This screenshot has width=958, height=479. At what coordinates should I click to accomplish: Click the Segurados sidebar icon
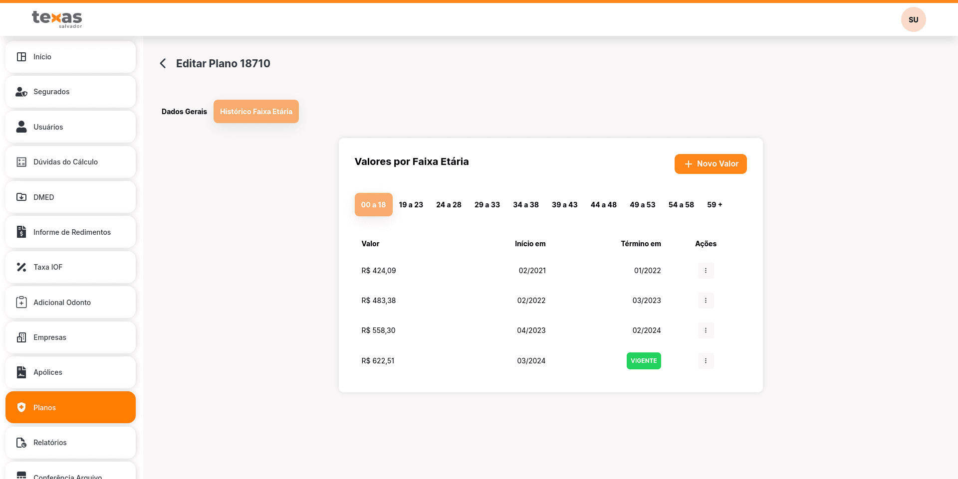click(x=21, y=92)
